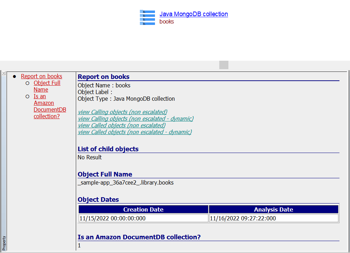Click the MongoDB collection stacked-bars icon
The height and width of the screenshot is (253, 350).
click(147, 18)
